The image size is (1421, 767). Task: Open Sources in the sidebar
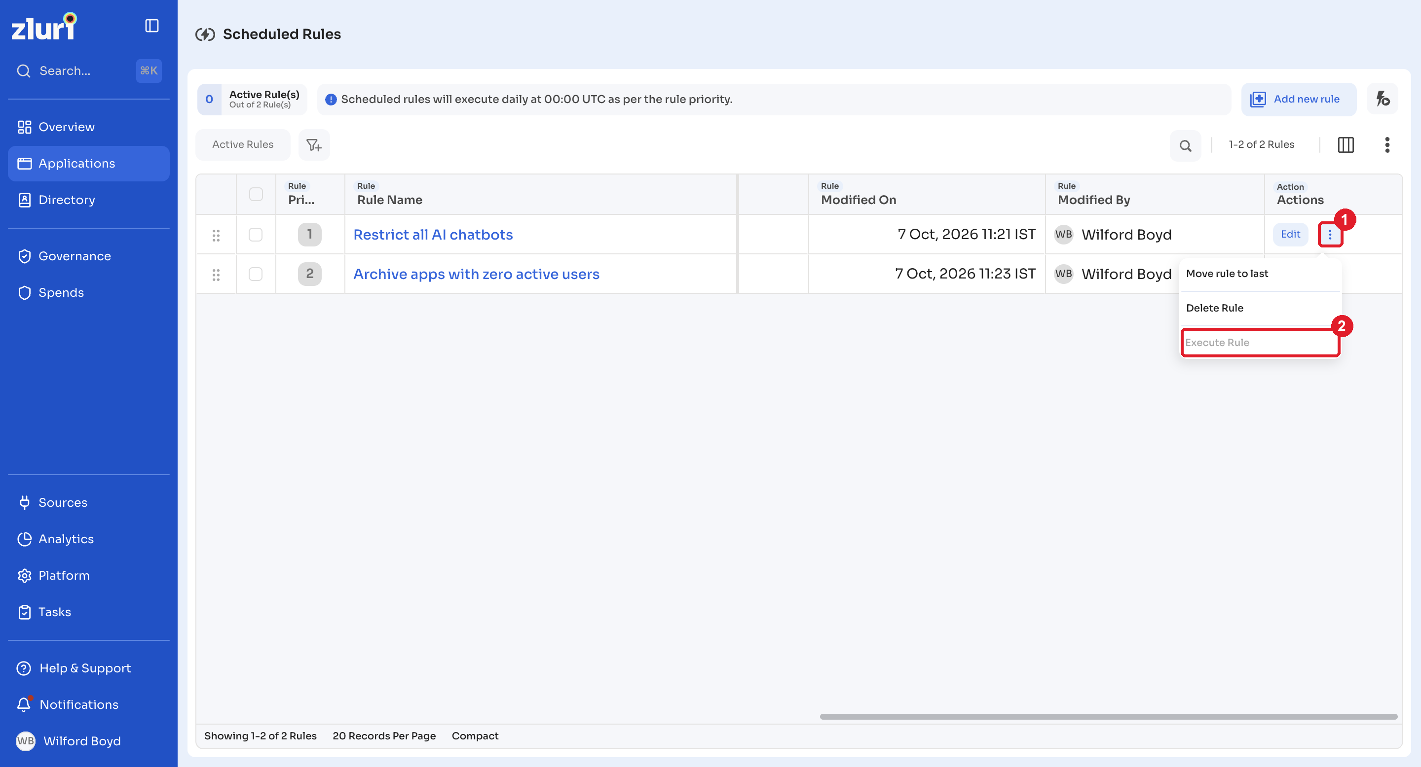(88, 502)
